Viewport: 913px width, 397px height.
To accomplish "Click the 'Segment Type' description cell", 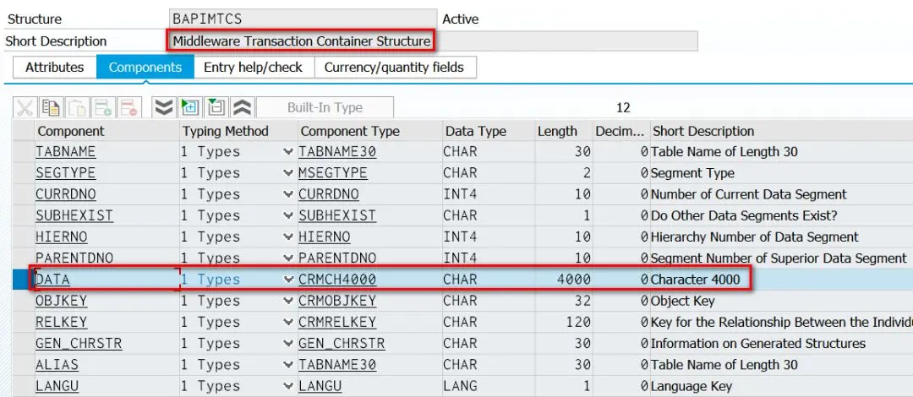I will [693, 173].
